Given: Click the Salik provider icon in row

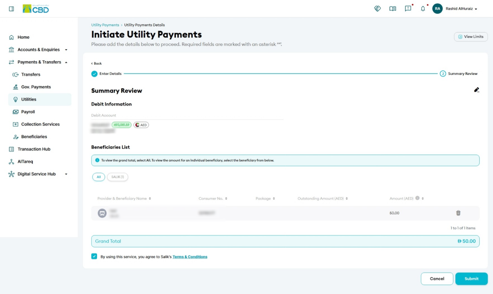Looking at the screenshot, I should pyautogui.click(x=102, y=213).
